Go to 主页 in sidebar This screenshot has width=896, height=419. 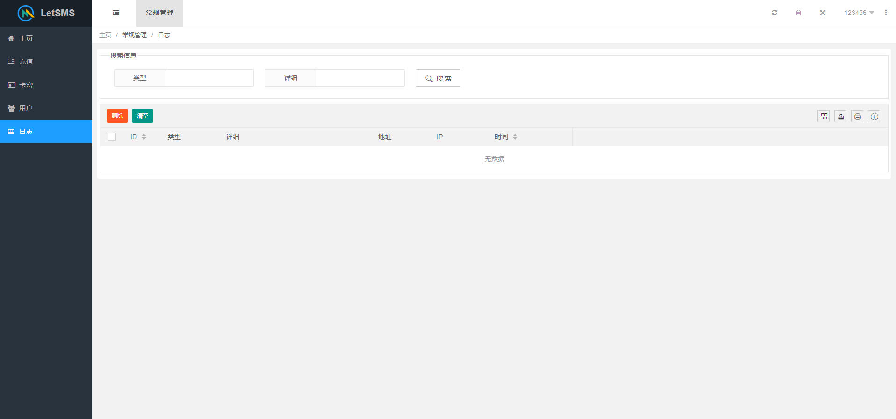(46, 38)
